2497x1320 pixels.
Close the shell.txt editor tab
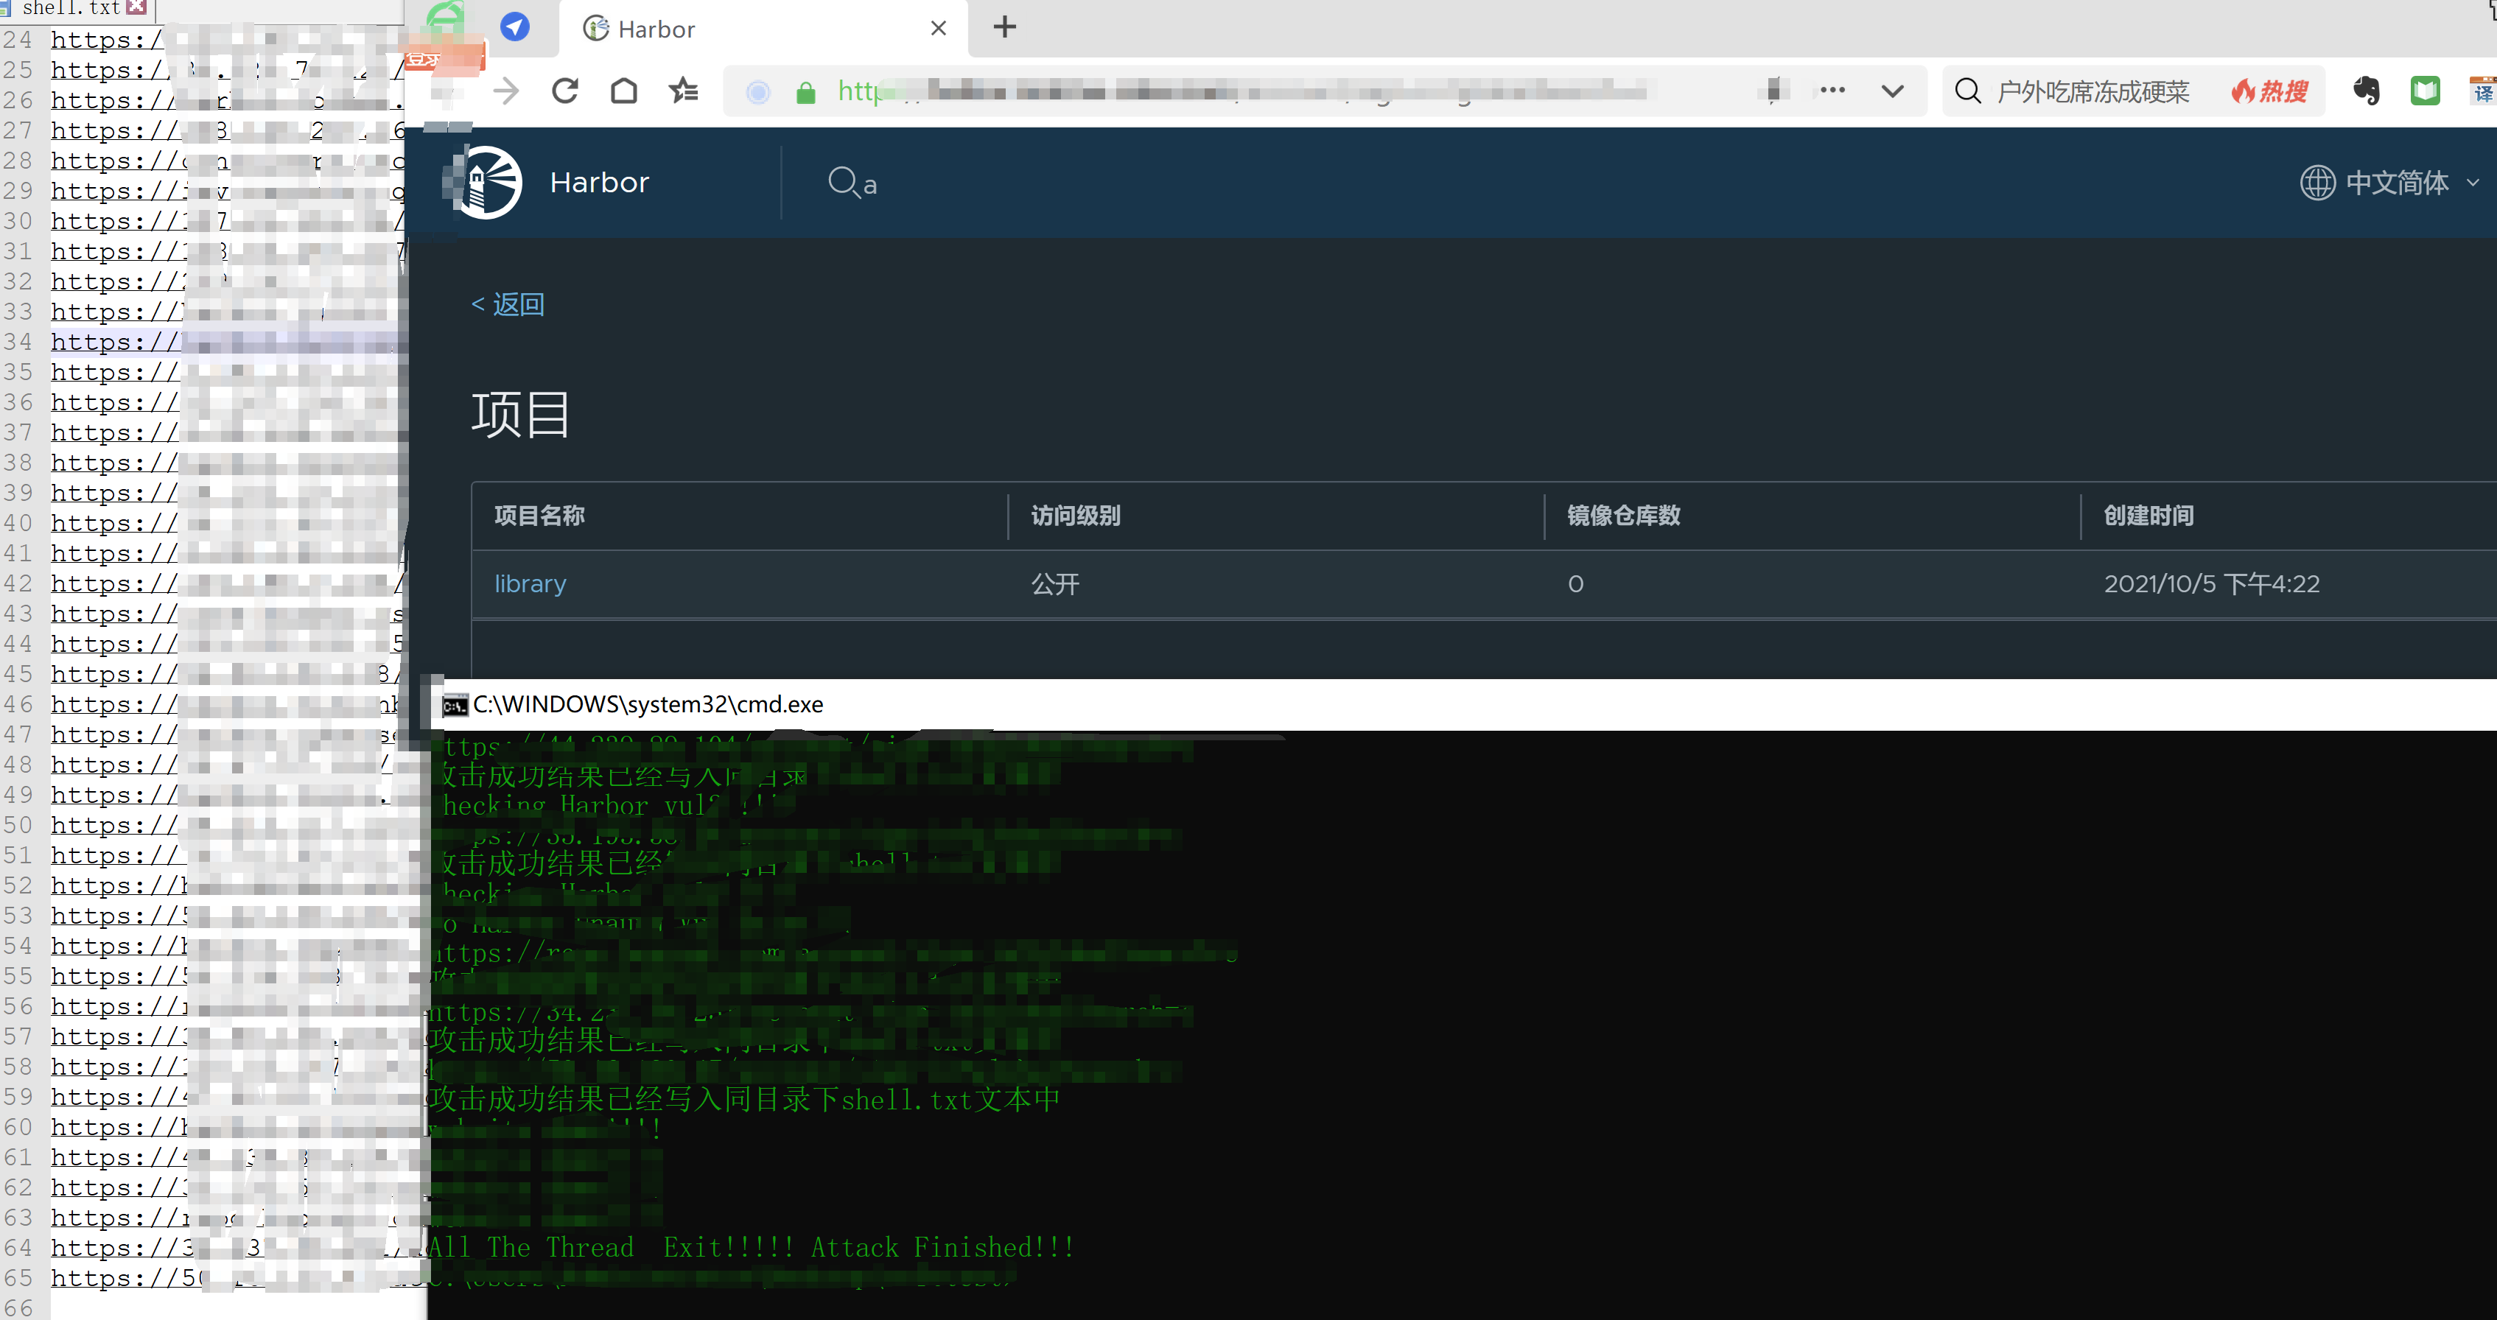coord(137,7)
